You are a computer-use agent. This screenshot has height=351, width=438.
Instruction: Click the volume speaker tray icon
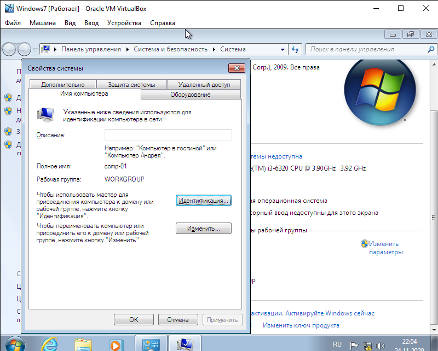tap(381, 345)
